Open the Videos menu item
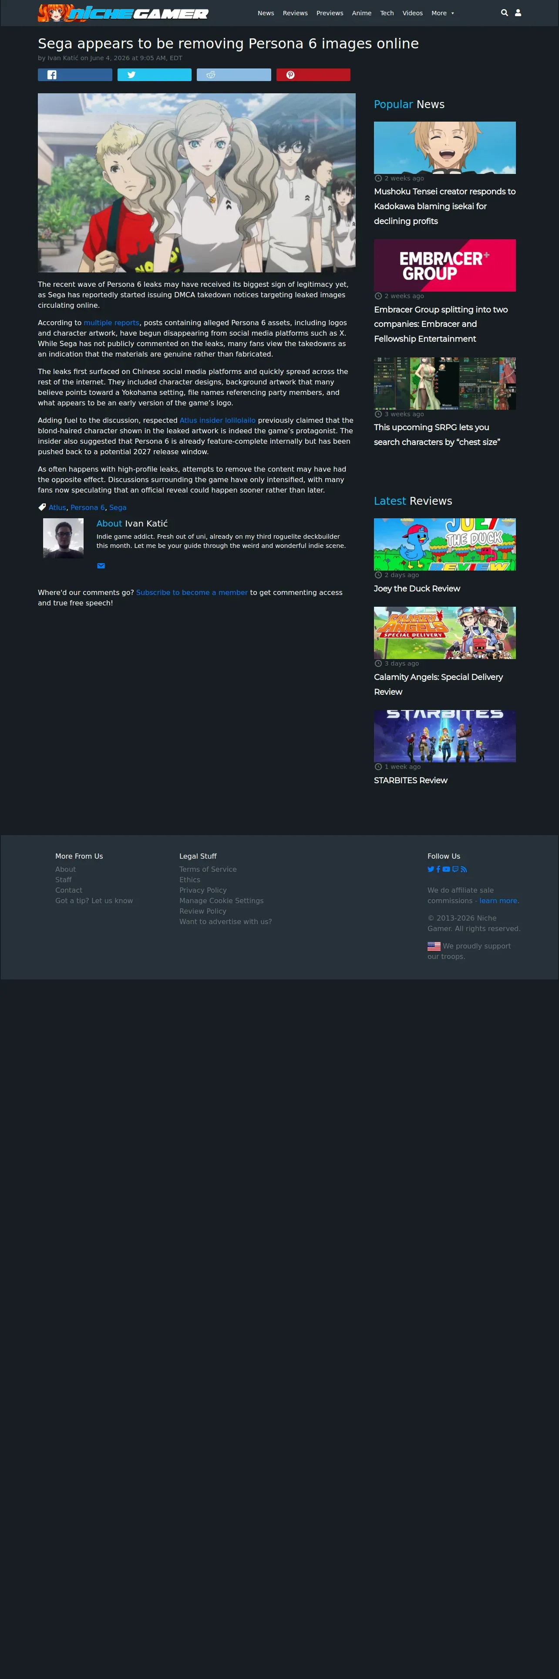 point(413,13)
